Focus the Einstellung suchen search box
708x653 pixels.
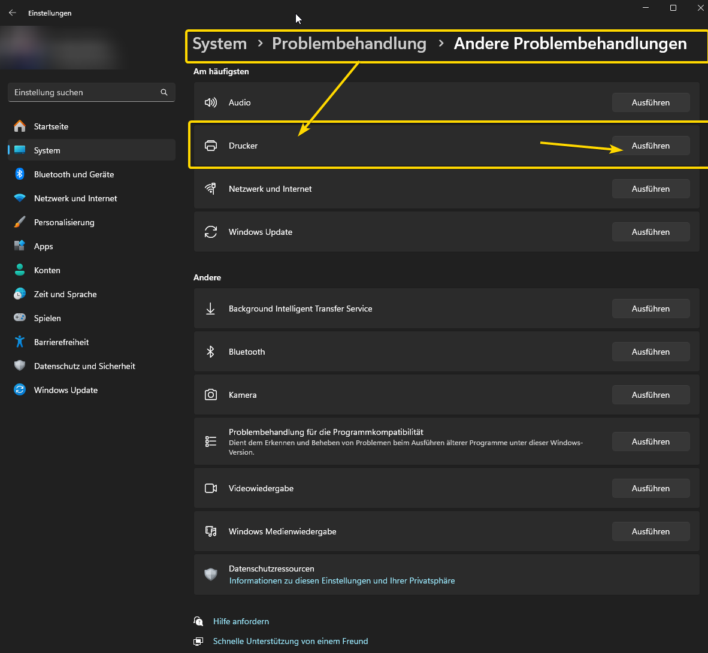84,92
